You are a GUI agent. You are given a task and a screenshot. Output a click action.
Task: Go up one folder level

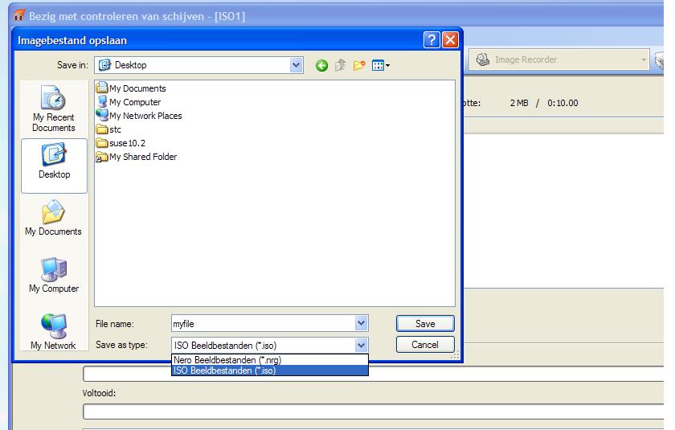coord(341,65)
